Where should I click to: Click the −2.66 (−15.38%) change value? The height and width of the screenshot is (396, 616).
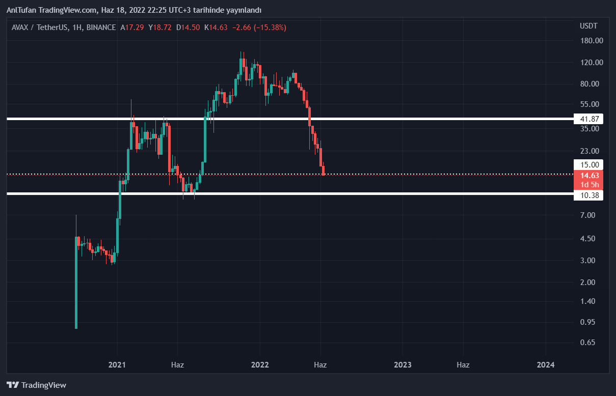(259, 27)
